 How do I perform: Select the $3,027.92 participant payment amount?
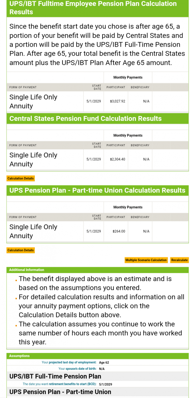(x=118, y=101)
